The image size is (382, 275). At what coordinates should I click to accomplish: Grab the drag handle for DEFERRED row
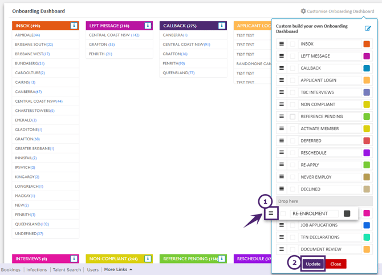(x=282, y=141)
